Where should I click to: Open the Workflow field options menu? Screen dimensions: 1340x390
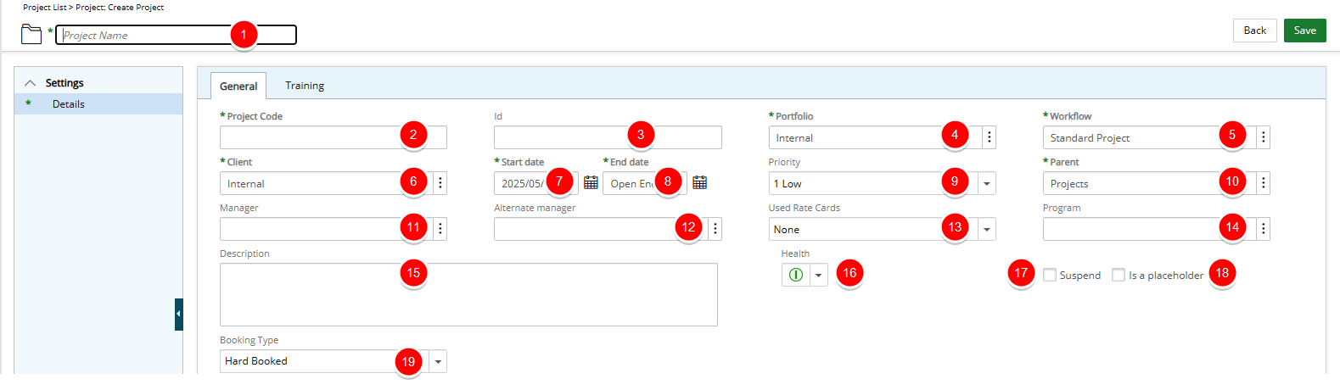click(x=1264, y=137)
